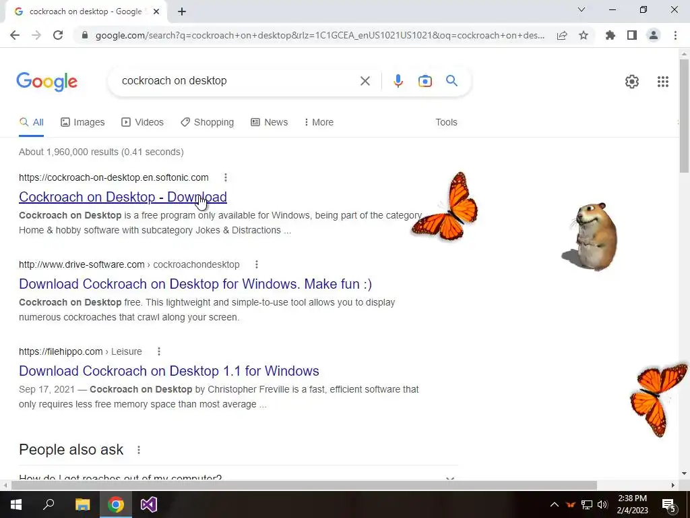The height and width of the screenshot is (518, 690).
Task: Click the address bar URL
Action: pyautogui.click(x=320, y=35)
